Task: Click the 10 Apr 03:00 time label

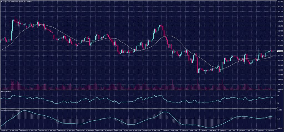Action: coord(270,130)
